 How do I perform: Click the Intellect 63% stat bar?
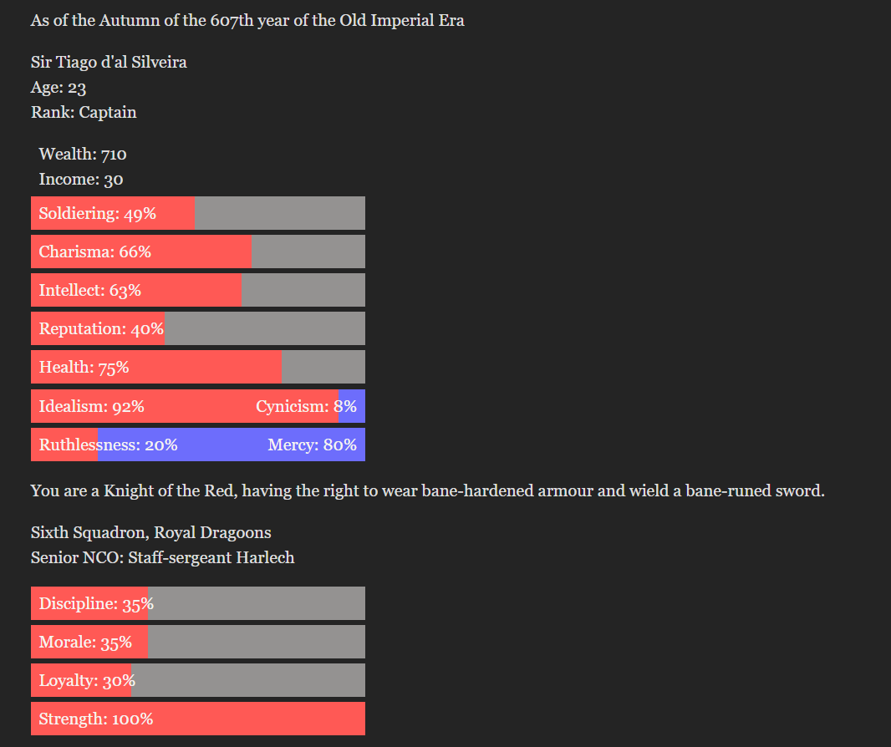click(x=197, y=290)
